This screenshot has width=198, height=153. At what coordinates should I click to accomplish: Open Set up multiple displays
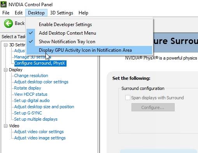tap(36, 119)
